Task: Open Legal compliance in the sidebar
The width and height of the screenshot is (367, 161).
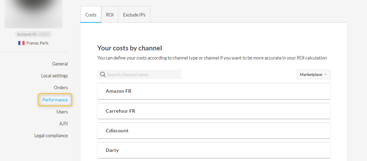Action: (51, 135)
